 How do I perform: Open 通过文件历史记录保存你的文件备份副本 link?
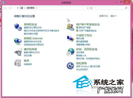point(41,31)
